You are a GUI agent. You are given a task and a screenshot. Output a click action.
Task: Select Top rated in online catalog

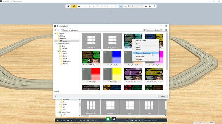pos(65,49)
